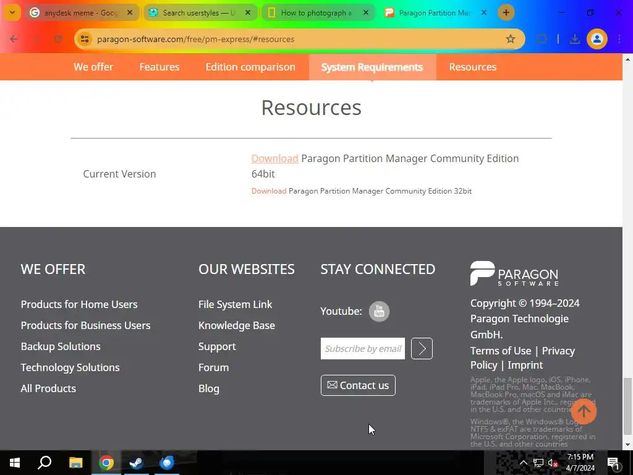Open the Chrome three-dot menu
Viewport: 633px width, 475px height.
(x=619, y=39)
